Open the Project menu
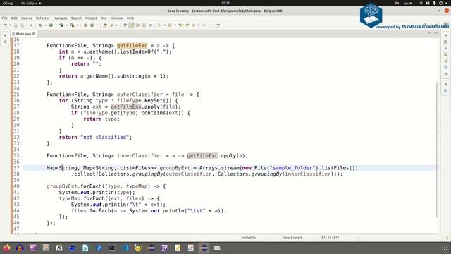Viewport: 451px width, 254px height. 91,18
